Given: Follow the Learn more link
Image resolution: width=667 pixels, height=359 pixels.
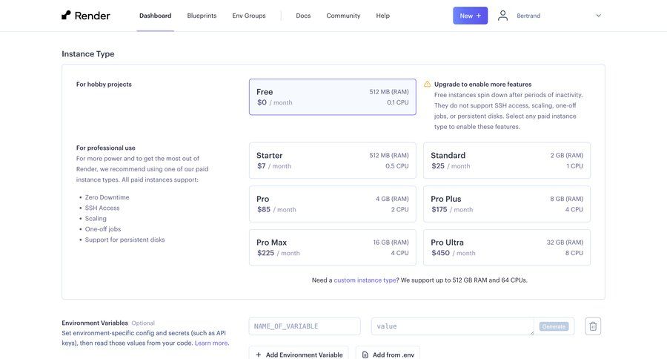Looking at the screenshot, I should pos(211,343).
